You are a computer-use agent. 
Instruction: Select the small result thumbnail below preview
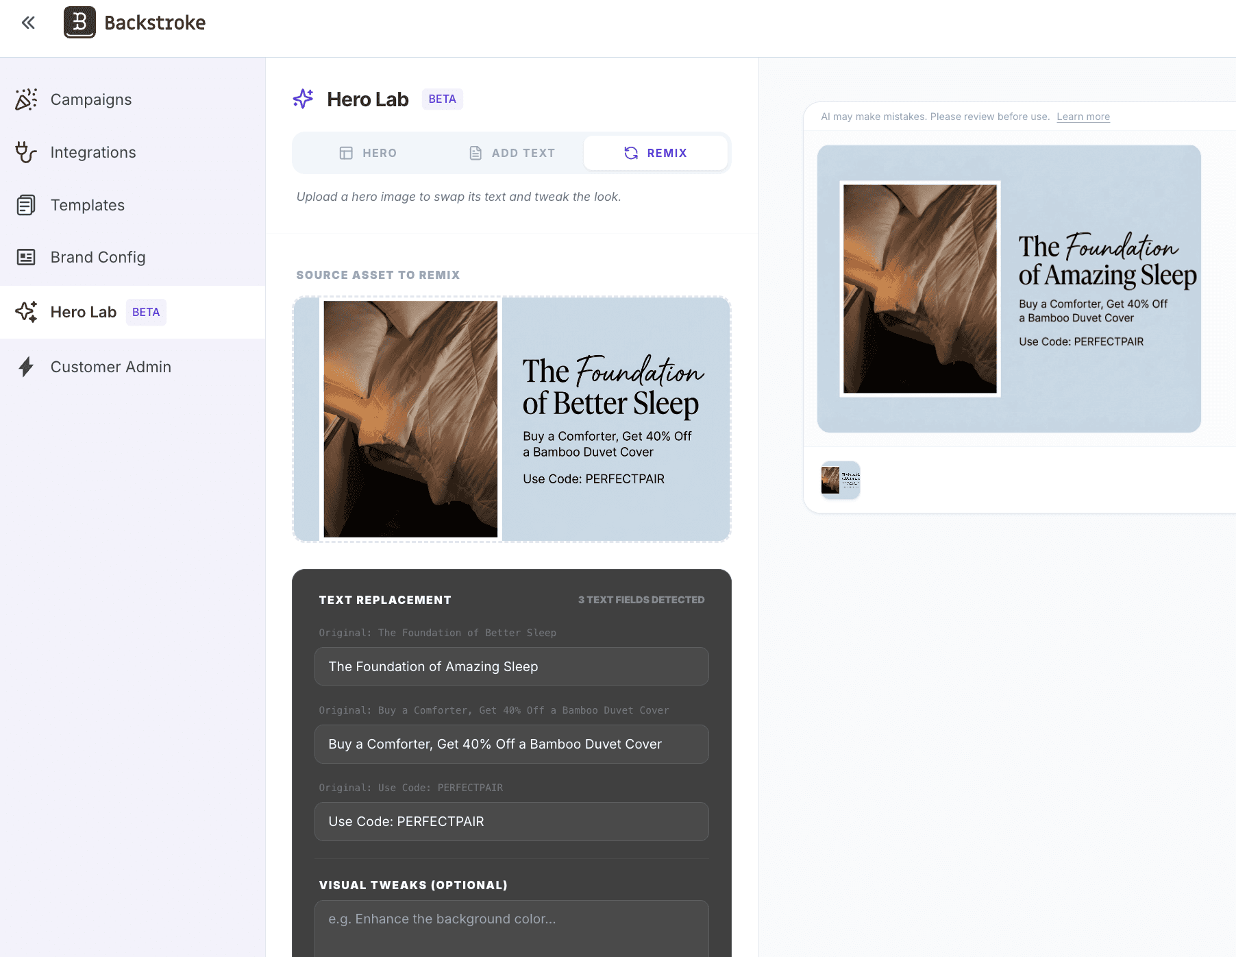point(841,480)
